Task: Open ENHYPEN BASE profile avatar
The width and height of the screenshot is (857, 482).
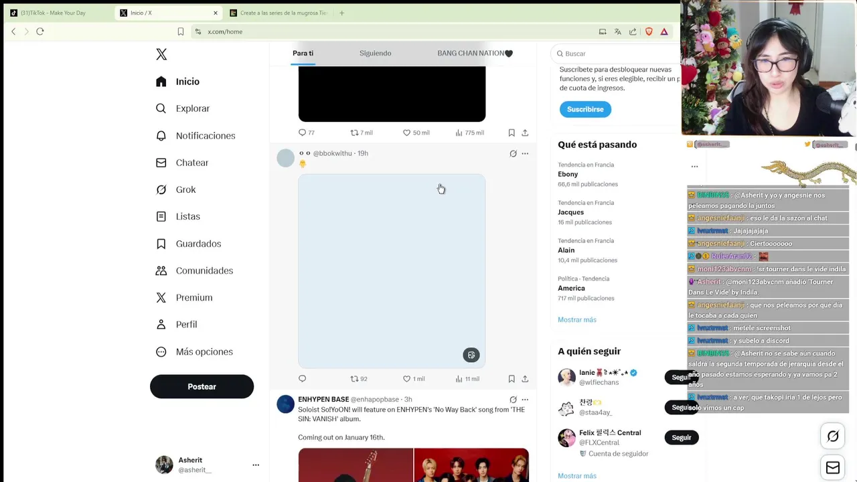Action: 286,404
